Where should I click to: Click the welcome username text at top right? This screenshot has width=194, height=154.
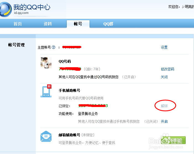[181, 7]
